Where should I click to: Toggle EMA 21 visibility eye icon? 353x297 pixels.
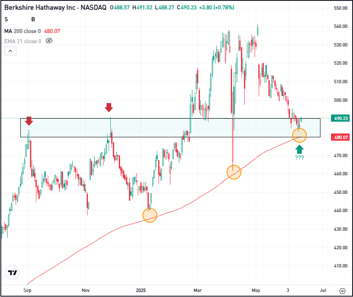(49, 41)
